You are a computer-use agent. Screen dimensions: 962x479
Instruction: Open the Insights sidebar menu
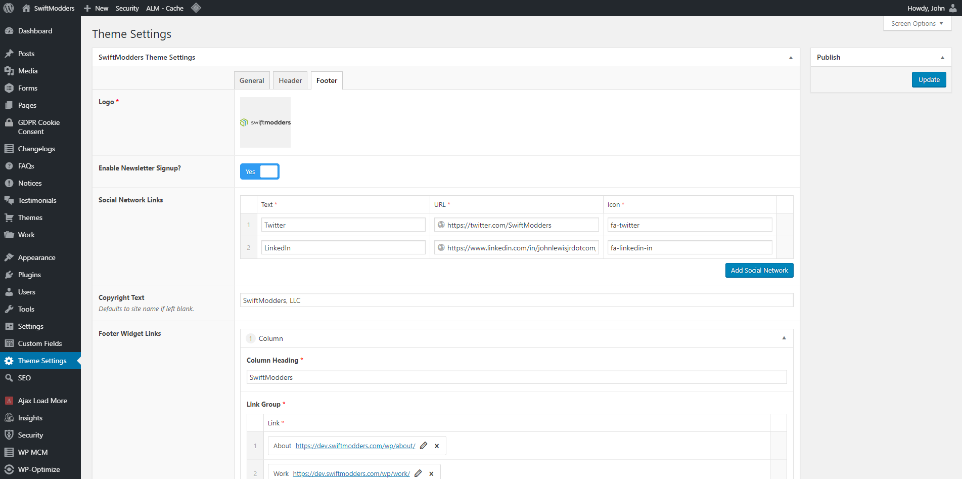pos(30,418)
